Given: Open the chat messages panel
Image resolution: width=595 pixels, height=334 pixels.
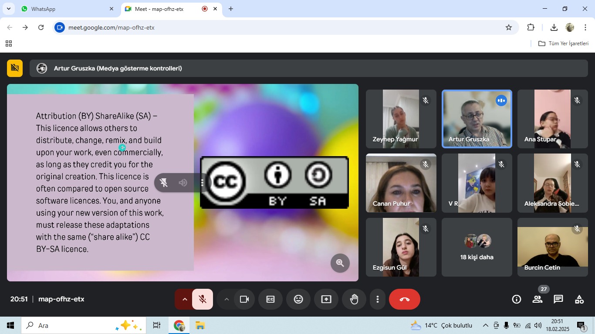Looking at the screenshot, I should click(558, 299).
